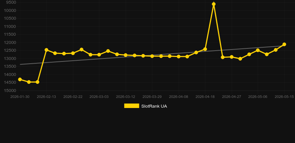Click the 2026-05-15 x-axis date label
Screen dimensions: 295x143
[284, 97]
